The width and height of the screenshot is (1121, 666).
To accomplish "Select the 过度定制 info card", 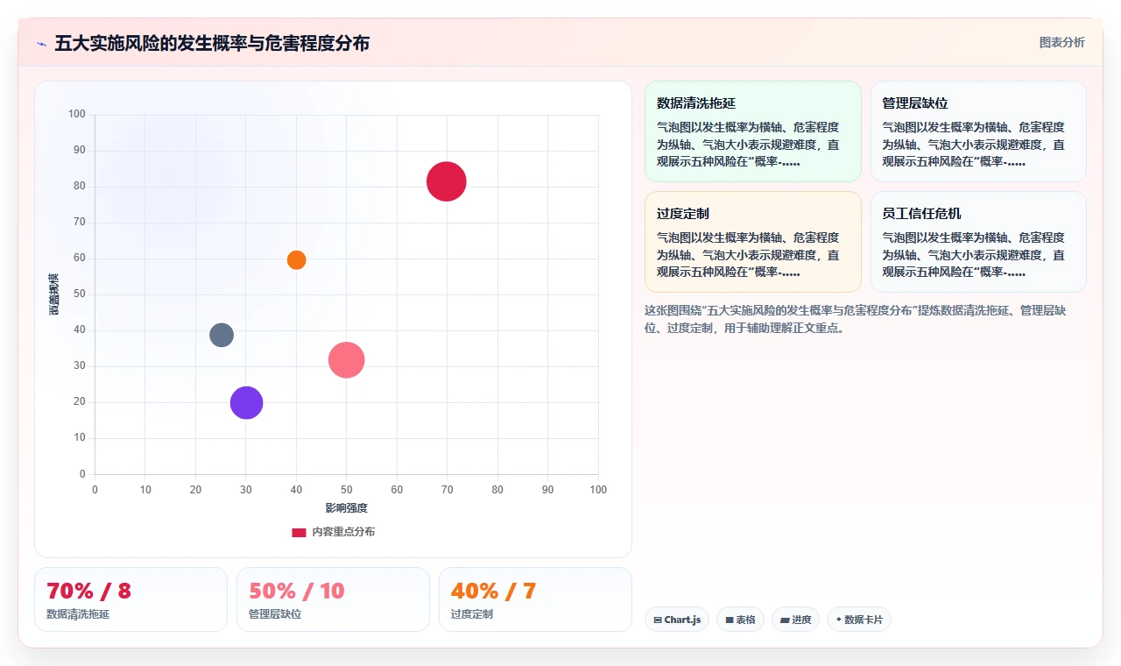I will (x=753, y=242).
